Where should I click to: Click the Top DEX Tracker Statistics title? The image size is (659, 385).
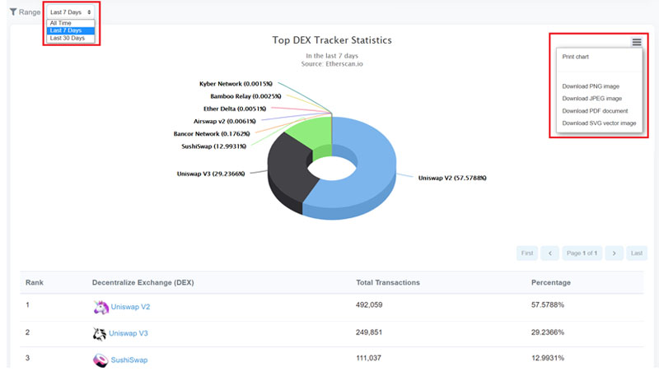[332, 40]
